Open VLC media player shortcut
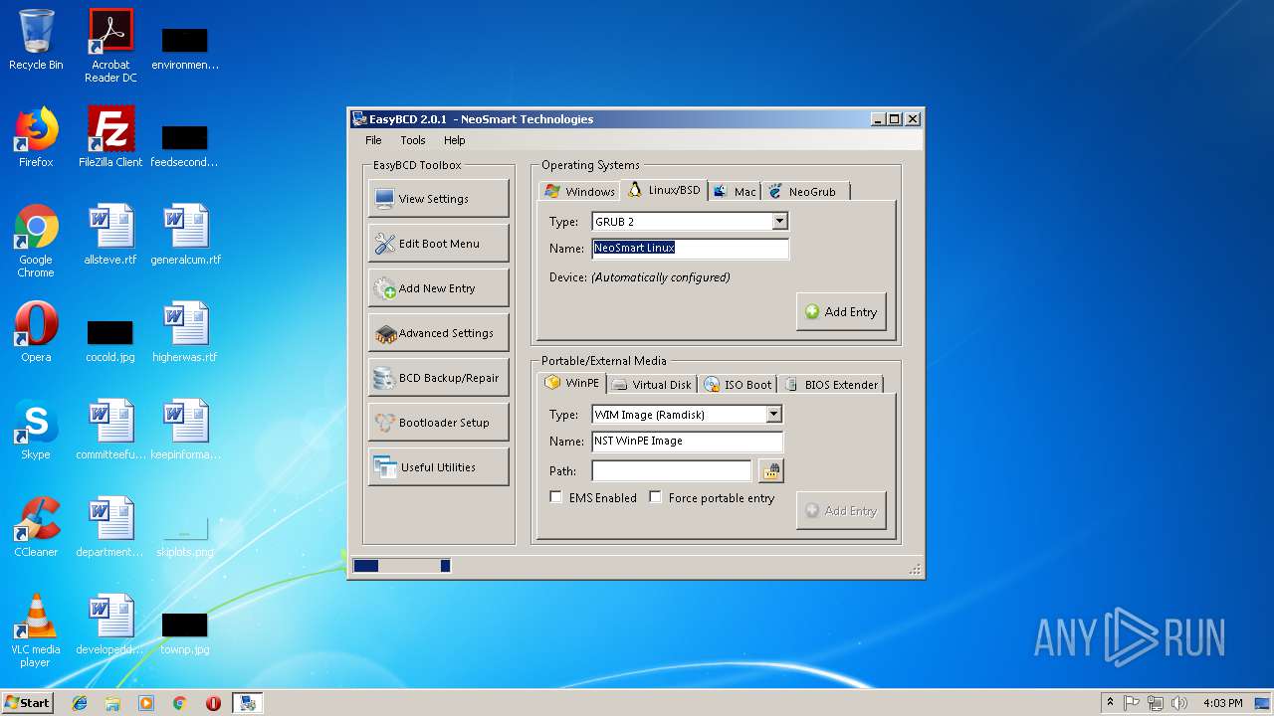Viewport: 1274px width, 716px height. [x=36, y=630]
